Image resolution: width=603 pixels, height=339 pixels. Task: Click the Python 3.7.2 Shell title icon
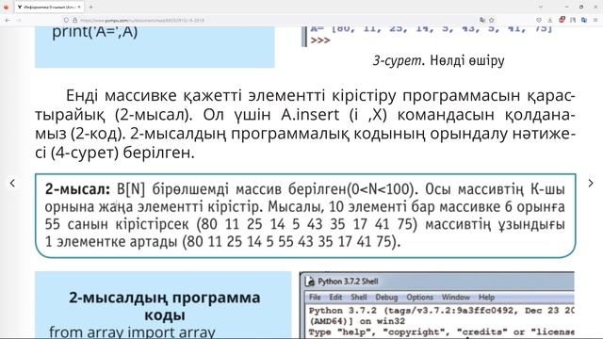point(310,282)
